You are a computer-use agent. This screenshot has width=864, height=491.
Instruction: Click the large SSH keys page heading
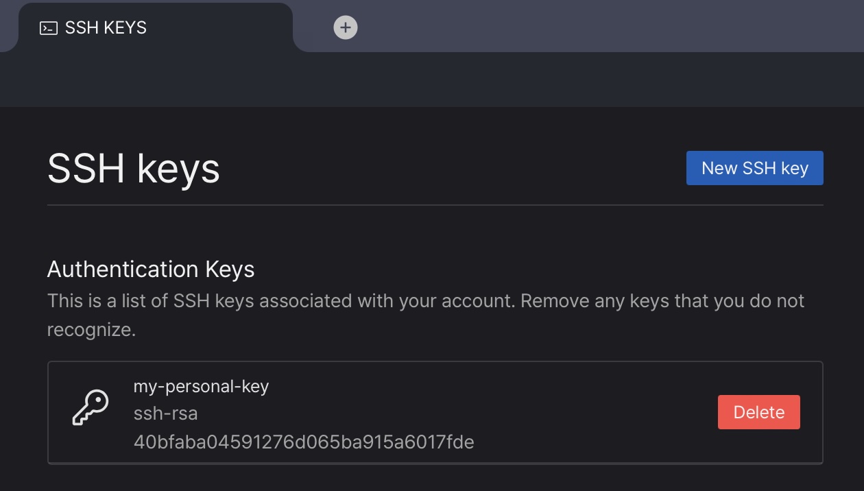134,169
